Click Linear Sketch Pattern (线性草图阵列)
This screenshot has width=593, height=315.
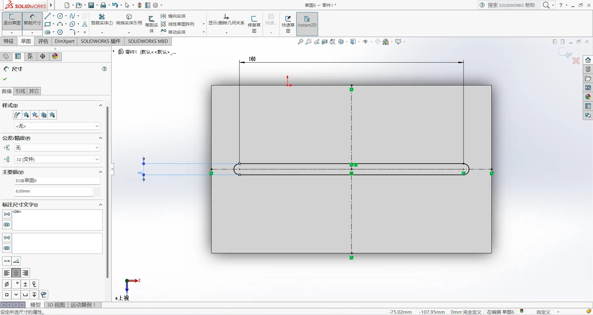point(178,24)
